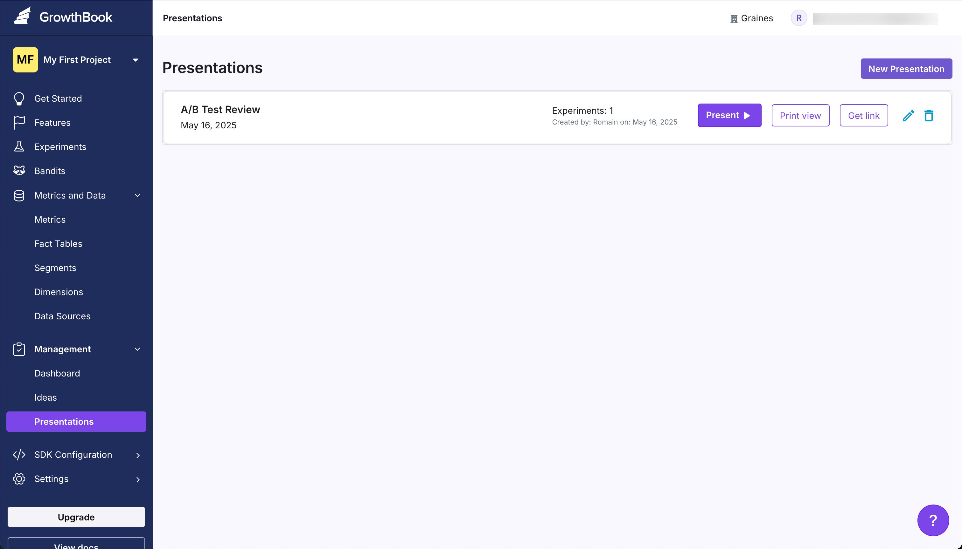962x549 pixels.
Task: Expand the SDK Configuration section
Action: [x=138, y=455]
